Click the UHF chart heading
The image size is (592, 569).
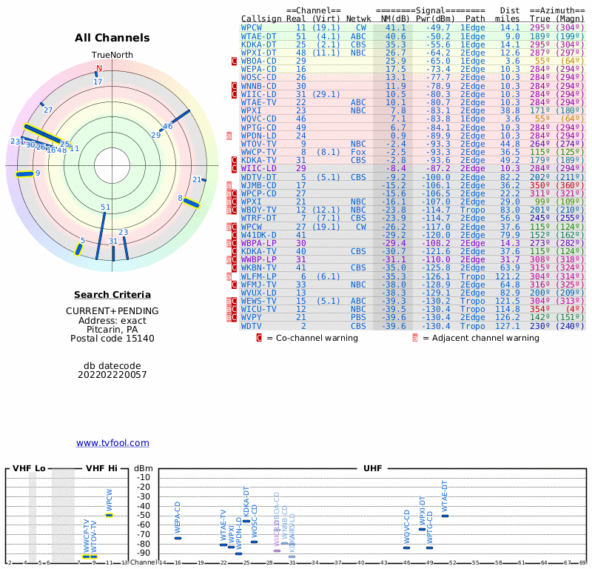click(x=373, y=468)
